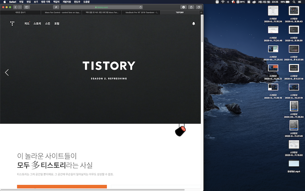Open the 책갈피 menu
305x191 pixels.
tap(56, 2)
